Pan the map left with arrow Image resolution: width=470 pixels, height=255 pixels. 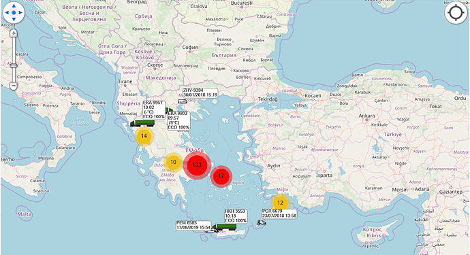coord(7,12)
